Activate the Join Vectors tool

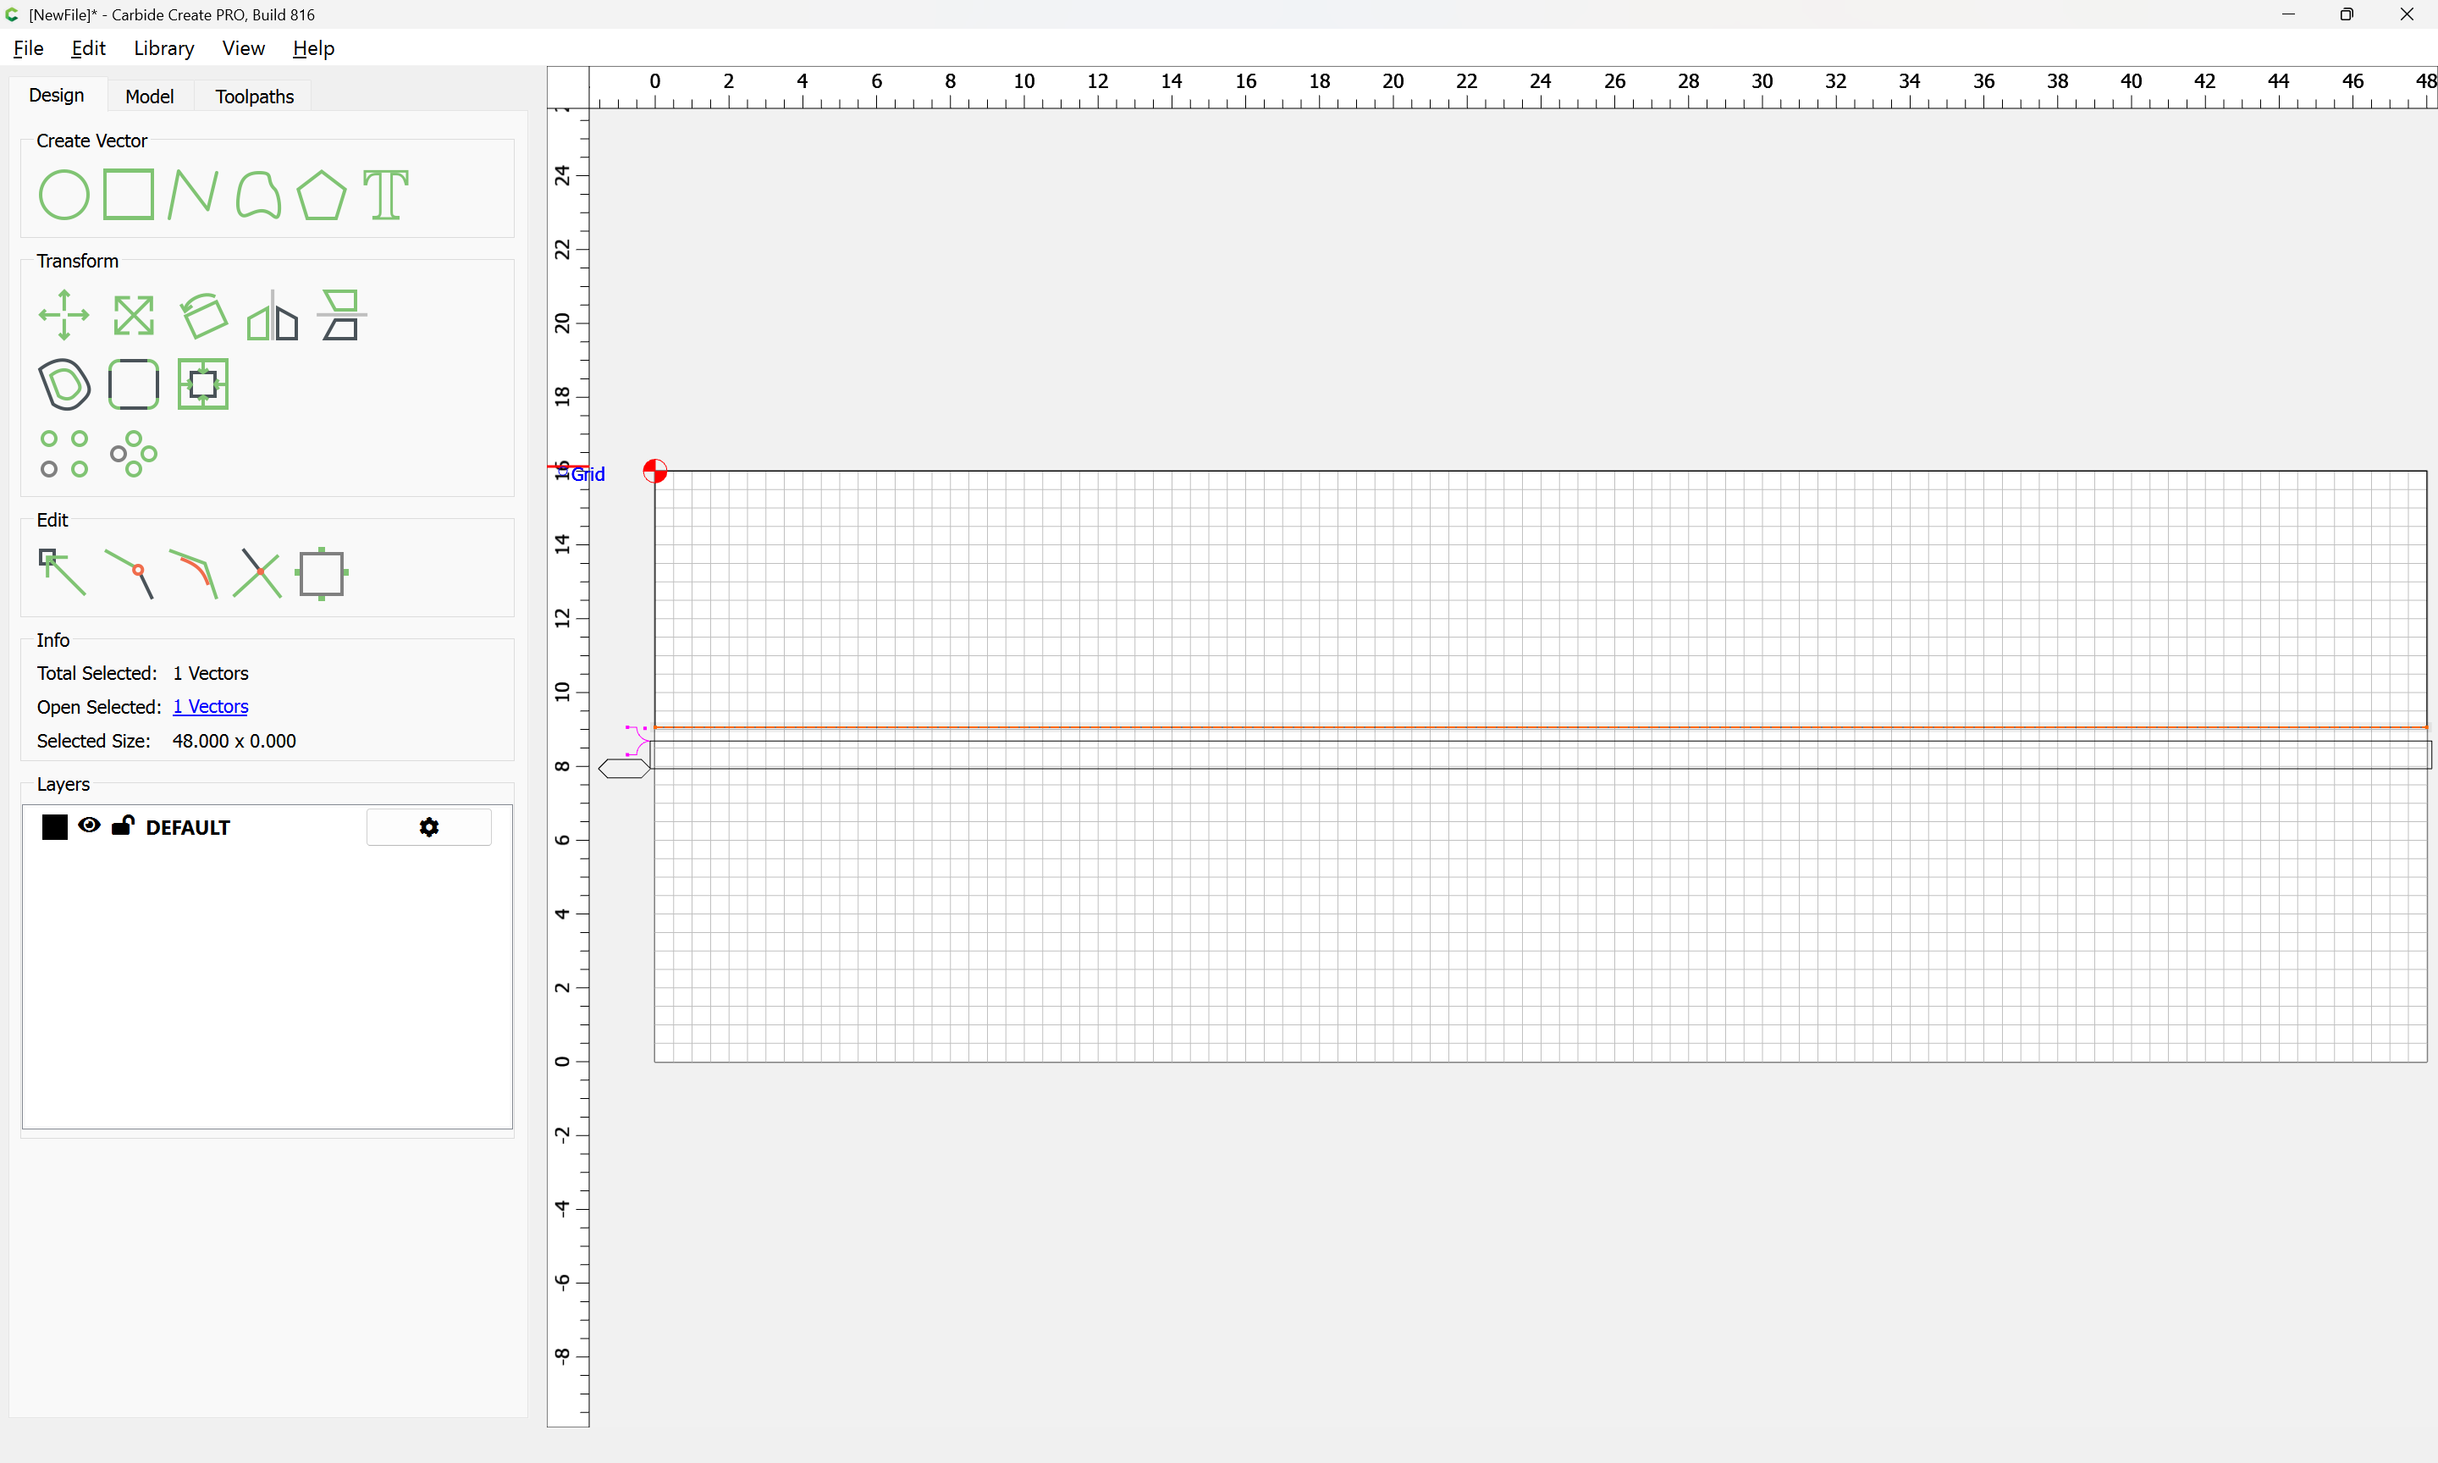coord(129,574)
